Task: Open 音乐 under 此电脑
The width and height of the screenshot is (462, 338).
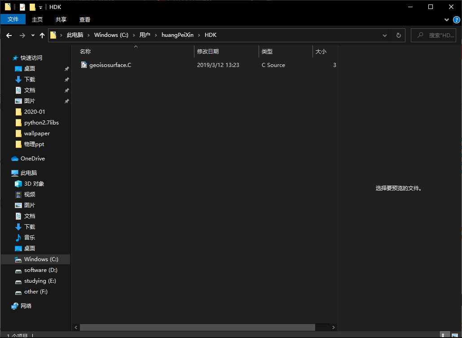Action: click(30, 238)
